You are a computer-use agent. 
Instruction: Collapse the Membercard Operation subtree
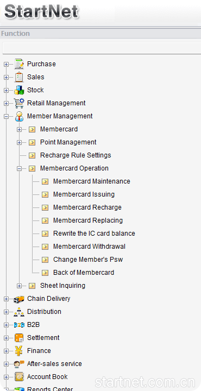click(19, 168)
